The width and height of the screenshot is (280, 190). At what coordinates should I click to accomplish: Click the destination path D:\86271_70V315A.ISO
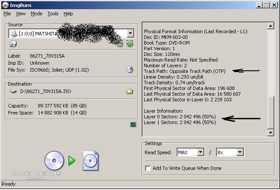click(x=46, y=91)
